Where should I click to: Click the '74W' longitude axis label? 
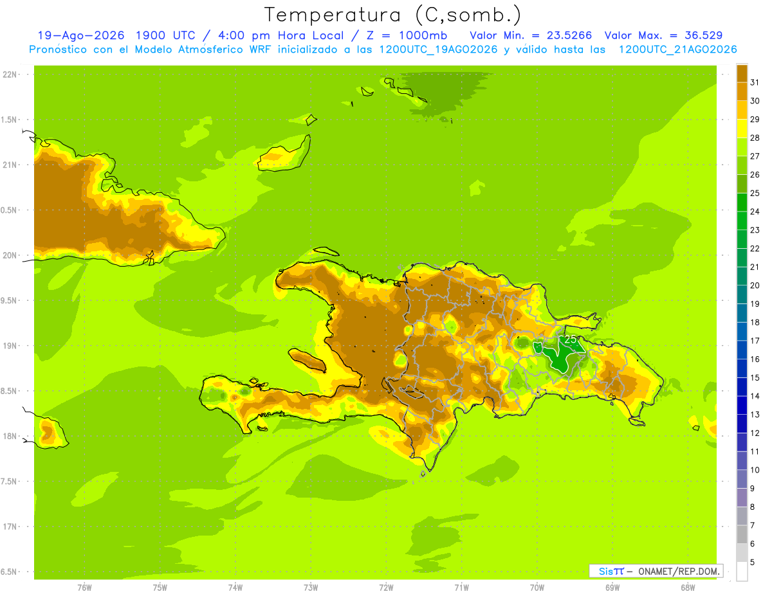(x=235, y=588)
